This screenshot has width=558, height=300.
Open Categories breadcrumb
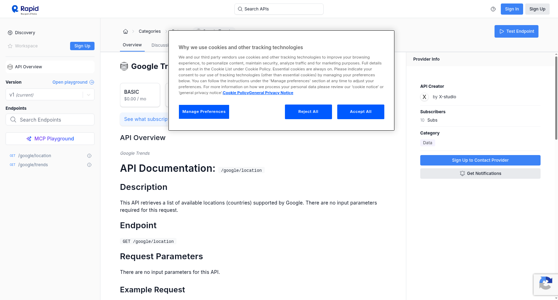pos(150,31)
